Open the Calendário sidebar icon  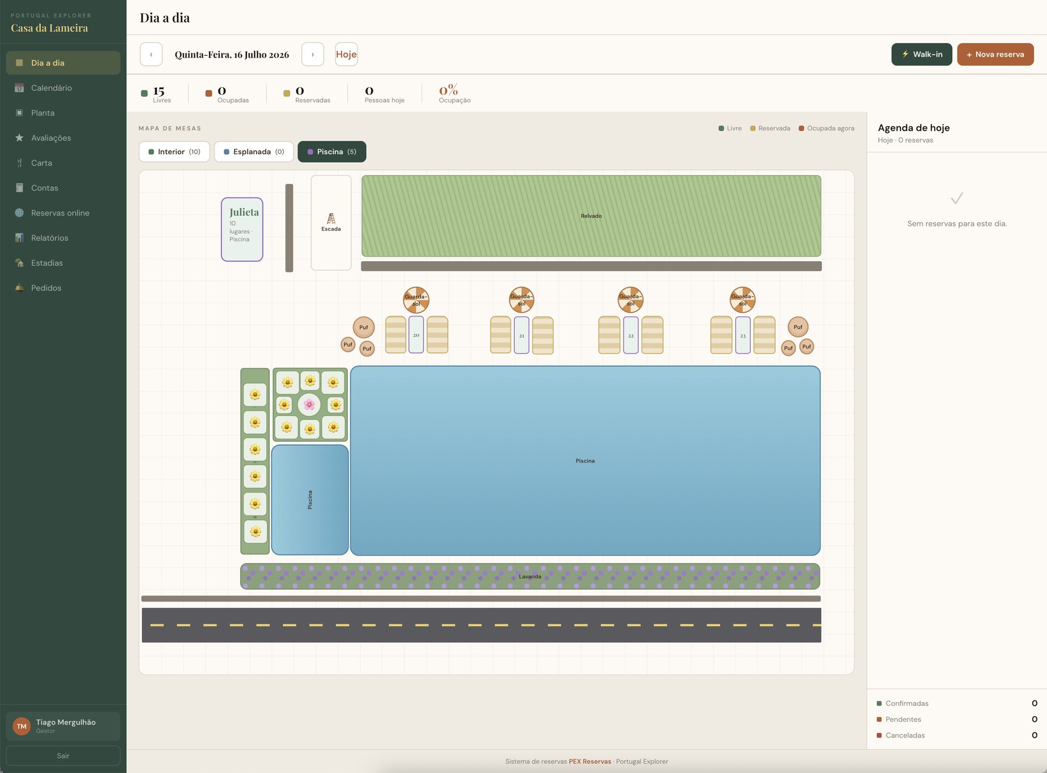pos(19,88)
